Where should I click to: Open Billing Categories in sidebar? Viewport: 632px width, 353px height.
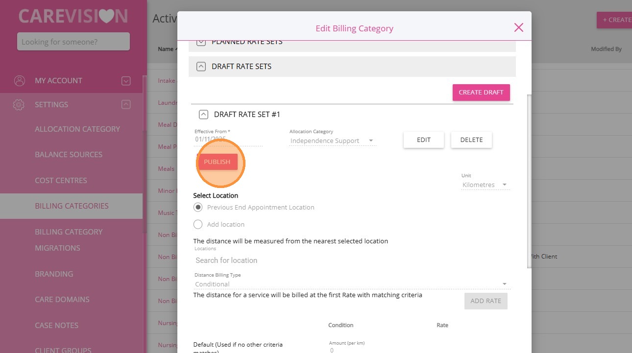click(72, 206)
